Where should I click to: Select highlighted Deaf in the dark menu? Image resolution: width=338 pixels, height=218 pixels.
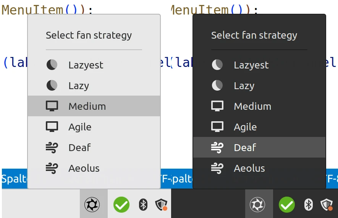tap(259, 147)
